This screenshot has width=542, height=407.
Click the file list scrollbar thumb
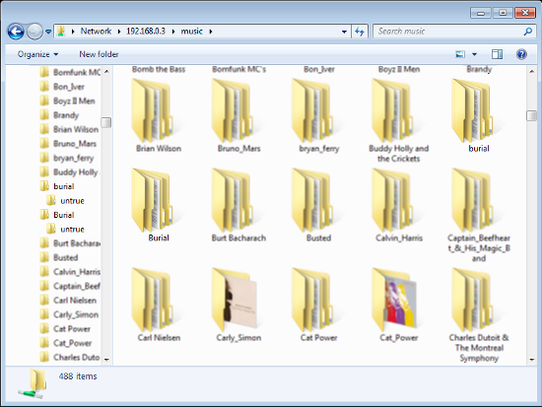(531, 115)
